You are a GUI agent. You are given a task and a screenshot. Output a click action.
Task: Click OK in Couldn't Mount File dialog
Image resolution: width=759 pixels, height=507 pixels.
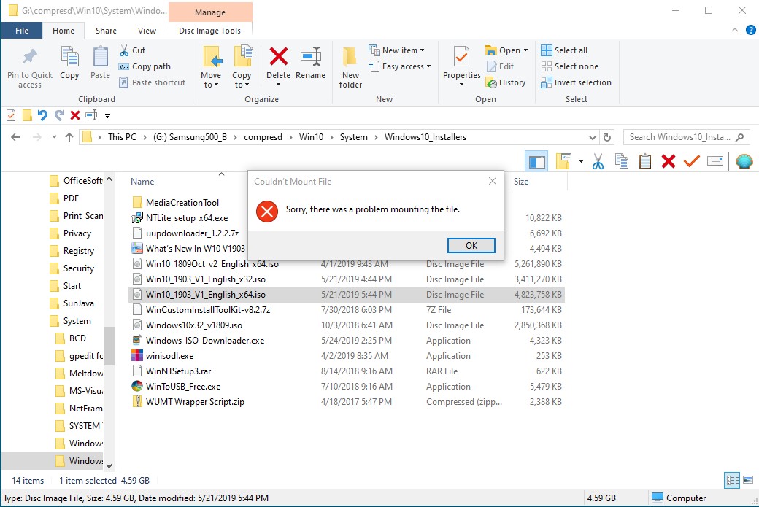point(471,245)
